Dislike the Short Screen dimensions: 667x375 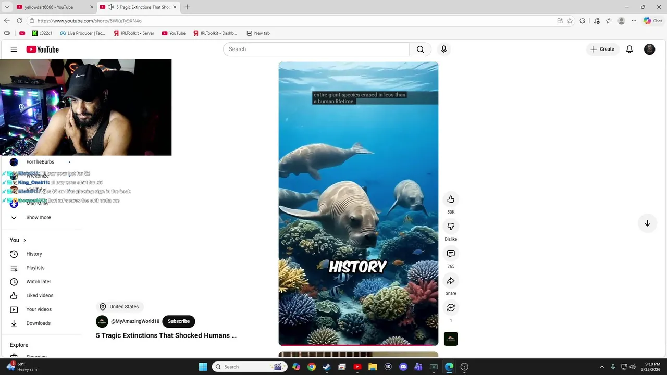click(x=451, y=227)
